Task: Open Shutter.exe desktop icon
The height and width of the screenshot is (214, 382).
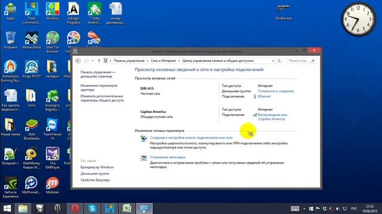Action: coord(283,12)
